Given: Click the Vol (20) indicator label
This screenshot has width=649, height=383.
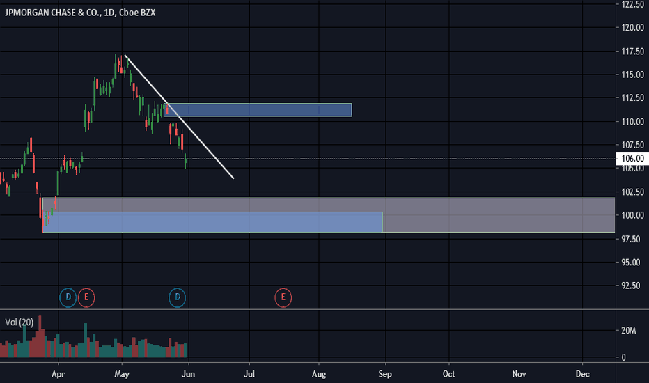Looking at the screenshot, I should tap(19, 322).
